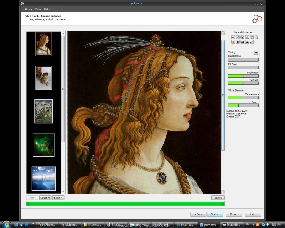Adjust the Fill Flash slider

[243, 67]
